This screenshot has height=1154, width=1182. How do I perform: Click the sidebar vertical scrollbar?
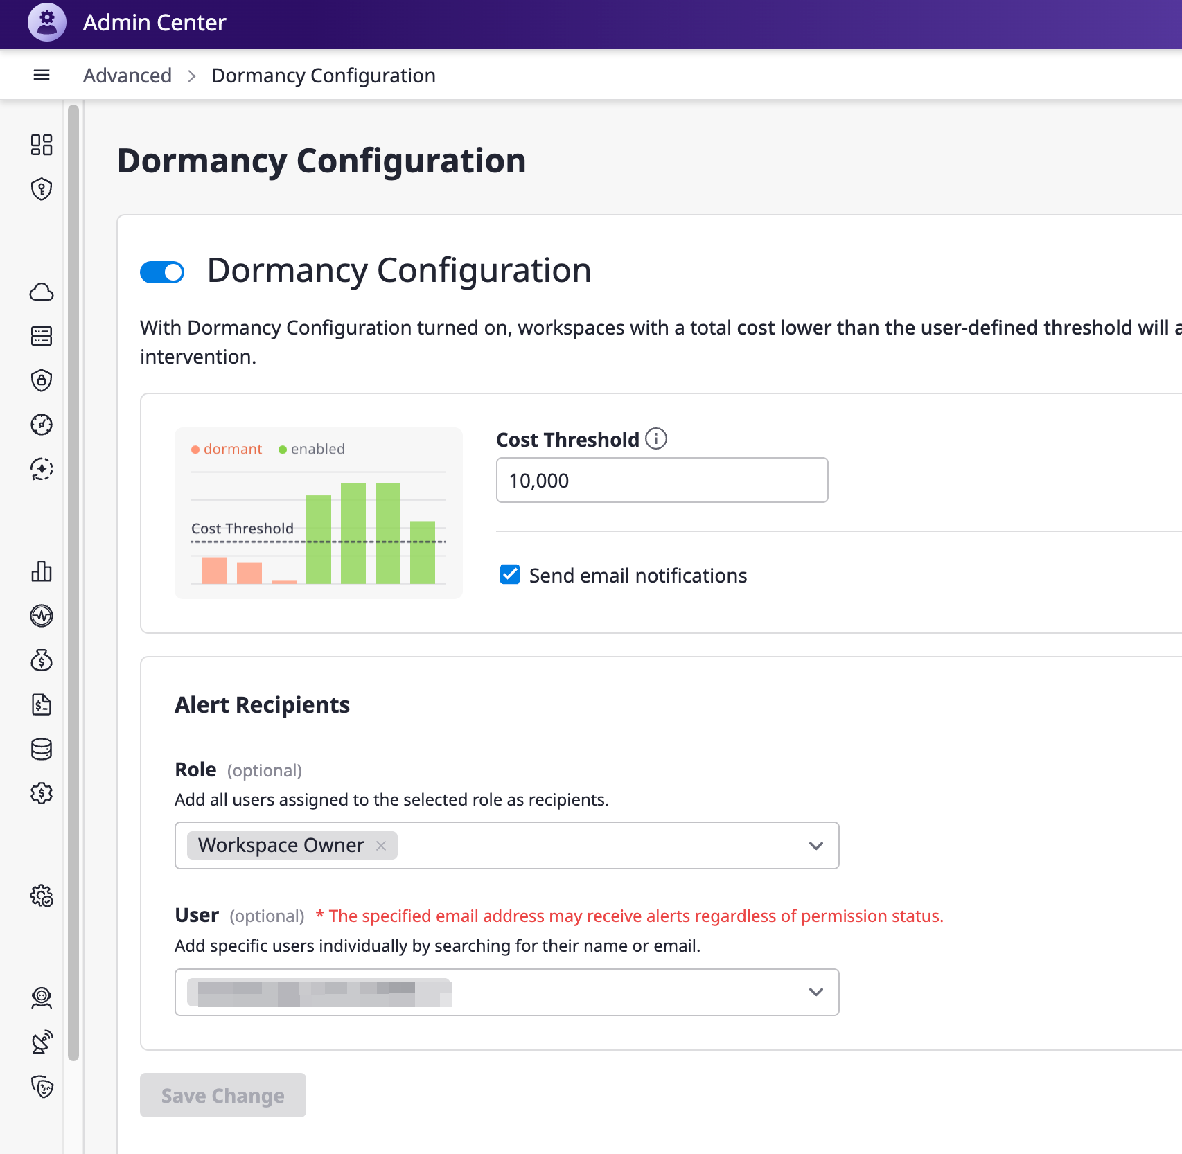click(73, 582)
